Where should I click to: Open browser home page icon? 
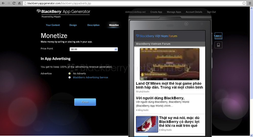(x=19, y=3)
